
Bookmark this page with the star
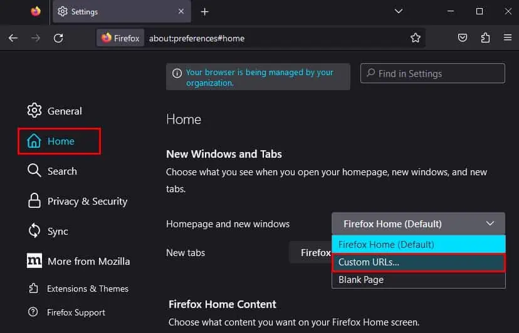pyautogui.click(x=416, y=38)
